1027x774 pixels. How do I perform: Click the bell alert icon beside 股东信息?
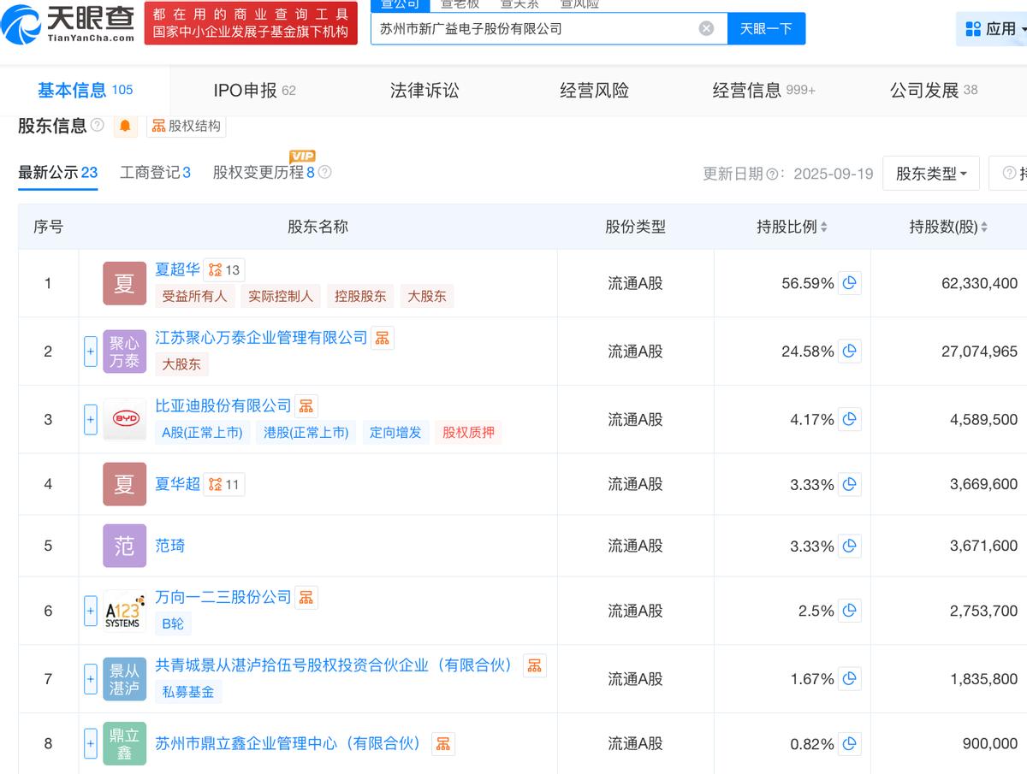coord(125,126)
